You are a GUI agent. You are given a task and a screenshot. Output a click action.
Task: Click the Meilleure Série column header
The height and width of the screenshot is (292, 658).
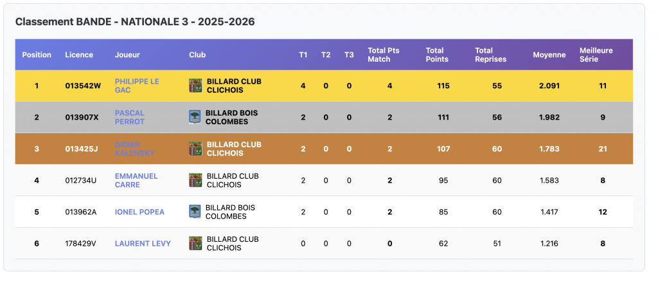coord(596,55)
